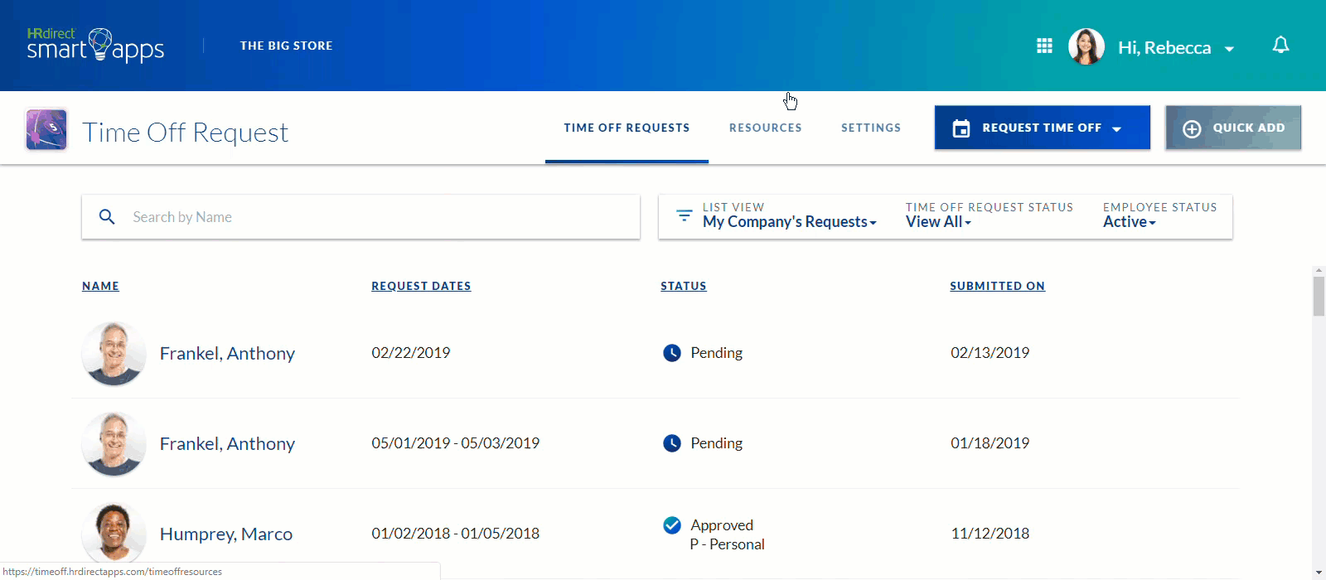Click the Time Off Request app icon

click(46, 129)
